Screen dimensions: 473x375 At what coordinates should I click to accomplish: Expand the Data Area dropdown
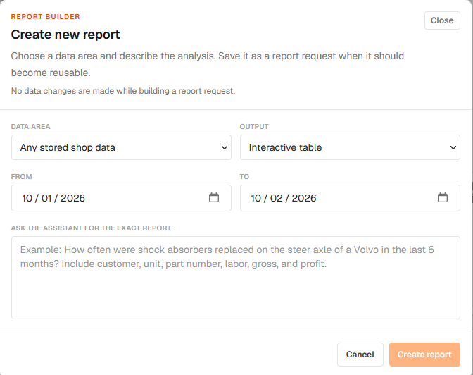coord(121,147)
